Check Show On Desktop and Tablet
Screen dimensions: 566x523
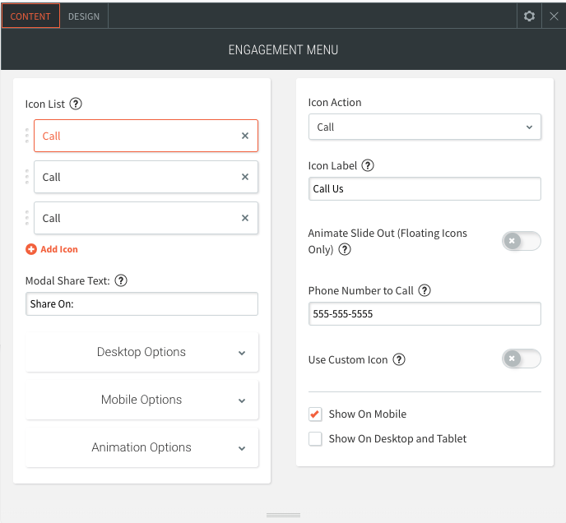(x=315, y=438)
